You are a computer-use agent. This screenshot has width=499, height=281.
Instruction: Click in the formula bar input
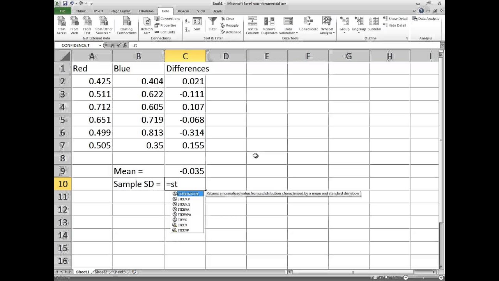click(x=285, y=45)
